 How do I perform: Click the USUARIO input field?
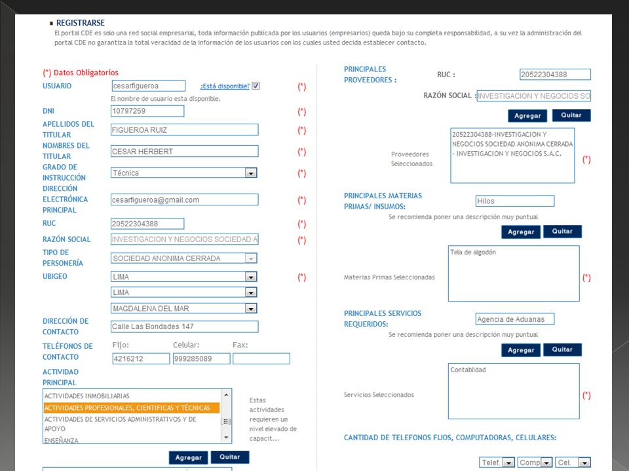coord(149,86)
